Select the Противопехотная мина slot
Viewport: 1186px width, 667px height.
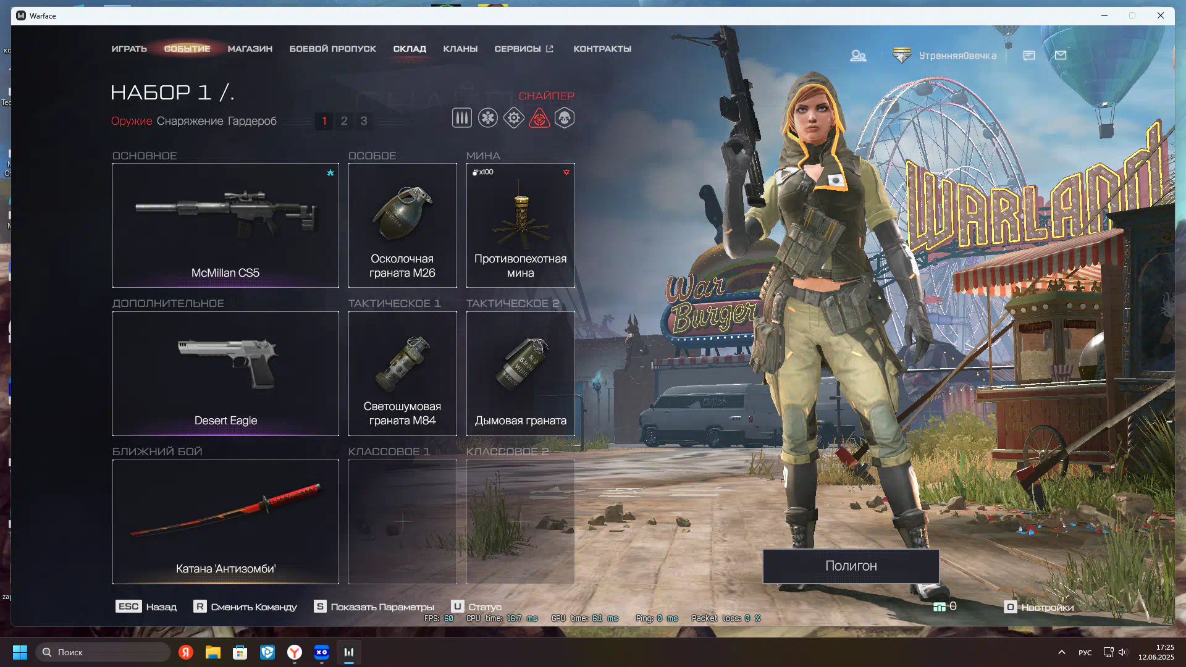(520, 225)
